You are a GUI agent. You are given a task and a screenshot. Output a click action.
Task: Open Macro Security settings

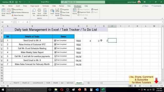pos(17,15)
